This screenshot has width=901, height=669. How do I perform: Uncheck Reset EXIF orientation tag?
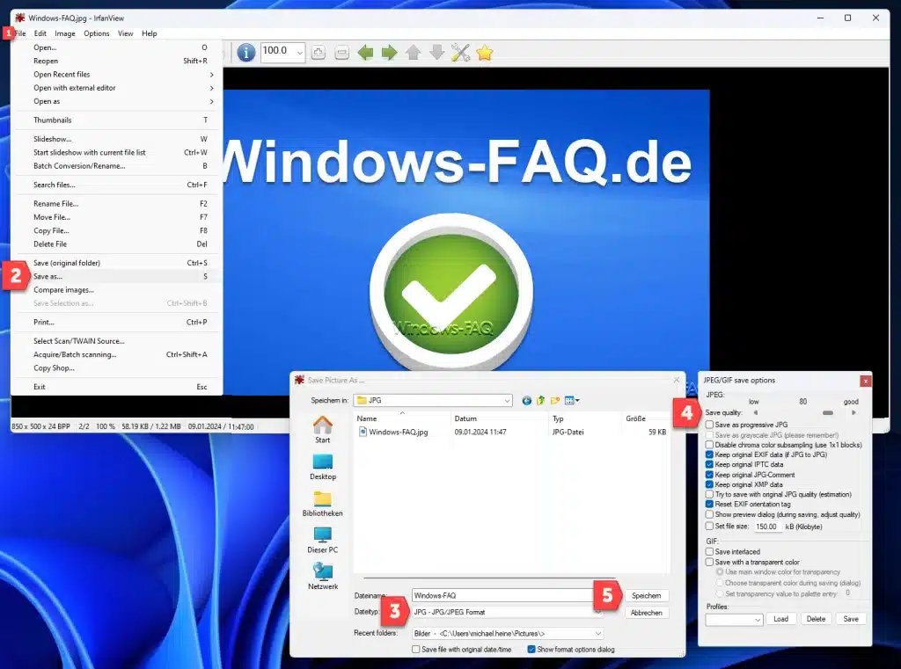710,505
